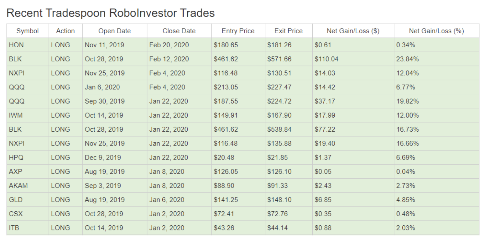Click the ITB symbol cell
The image size is (485, 242).
[28, 228]
